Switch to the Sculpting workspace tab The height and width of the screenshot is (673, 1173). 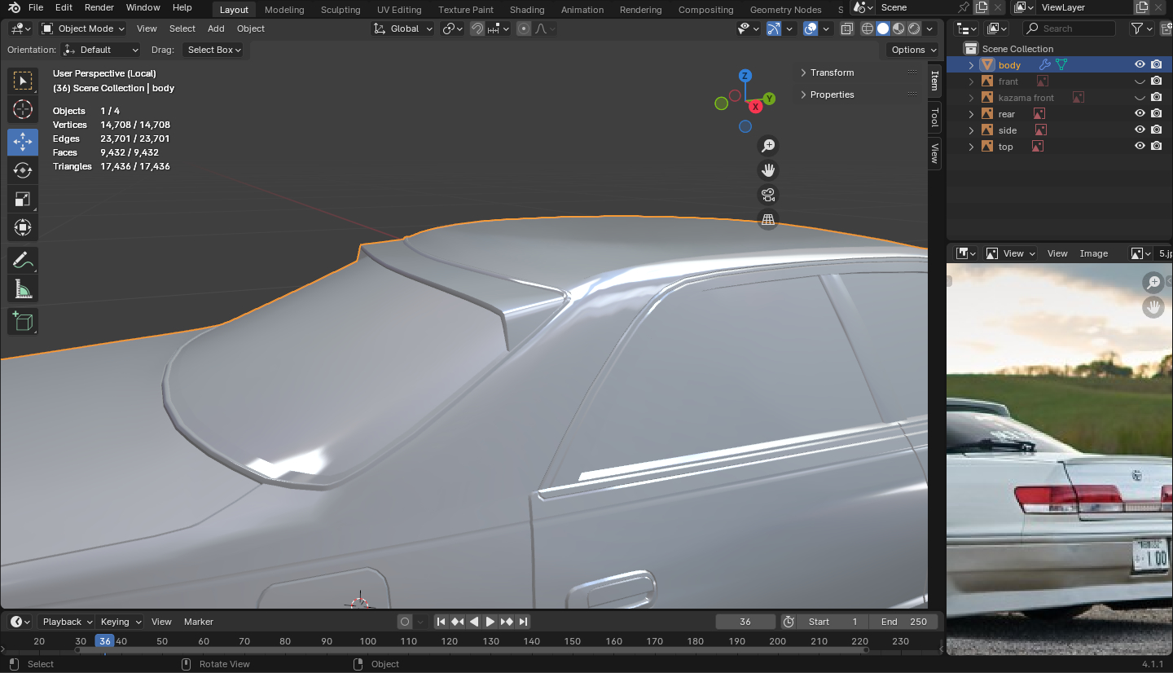pyautogui.click(x=340, y=10)
